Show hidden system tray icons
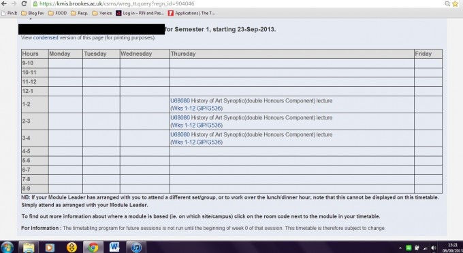Viewport: 463px width, 253px height. (400, 248)
